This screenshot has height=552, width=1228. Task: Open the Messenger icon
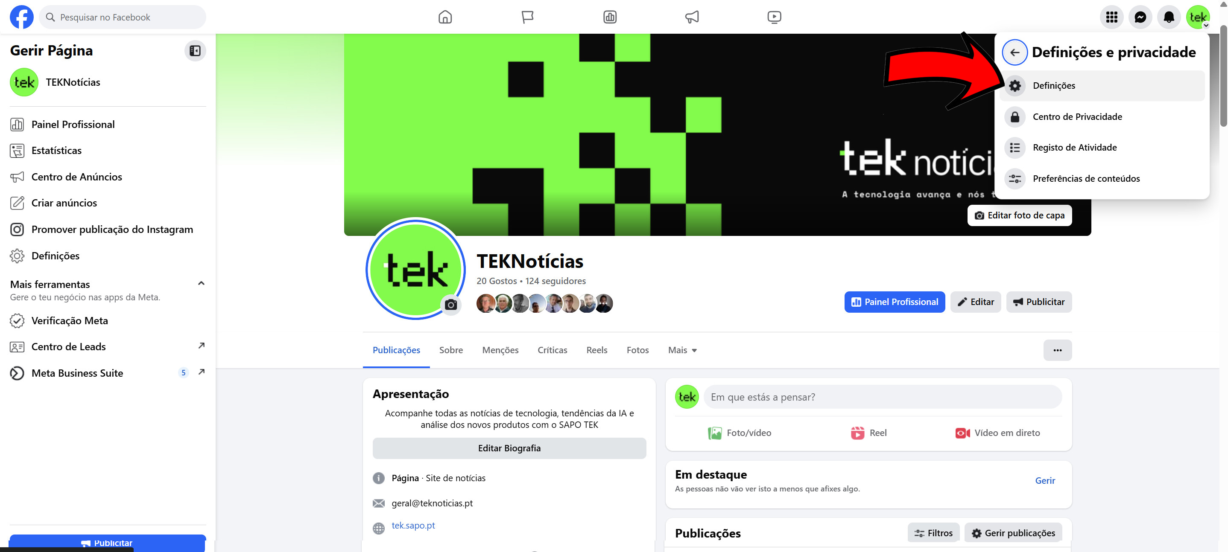click(x=1140, y=17)
